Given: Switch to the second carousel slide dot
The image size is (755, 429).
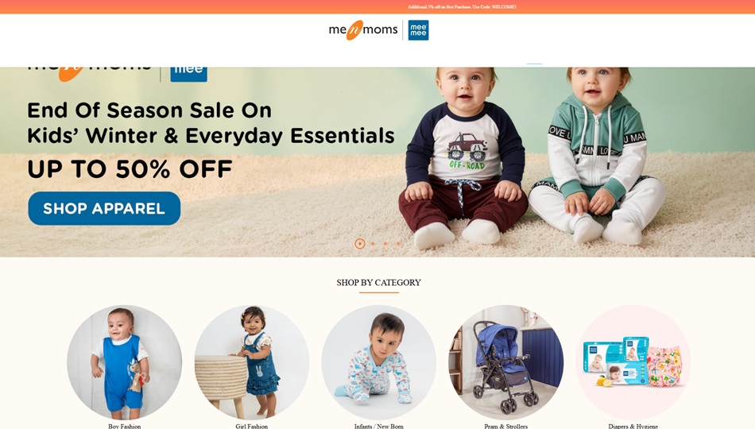Looking at the screenshot, I should tap(373, 244).
